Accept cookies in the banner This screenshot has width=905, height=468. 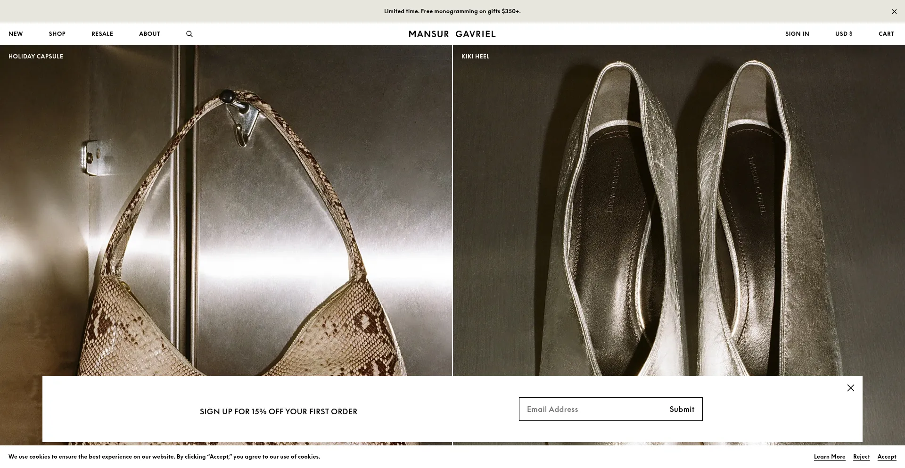point(887,457)
